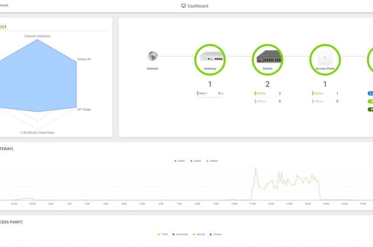Click the dark green client badge at right edge
Image resolution: width=373 pixels, height=247 pixels.
(x=371, y=109)
